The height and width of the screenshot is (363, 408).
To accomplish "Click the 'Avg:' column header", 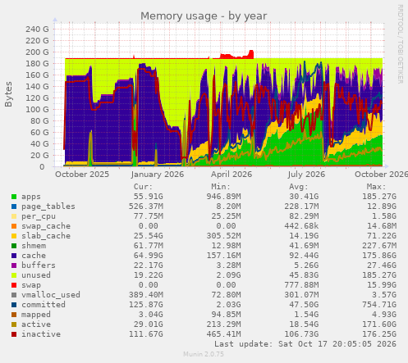I will tap(299, 187).
